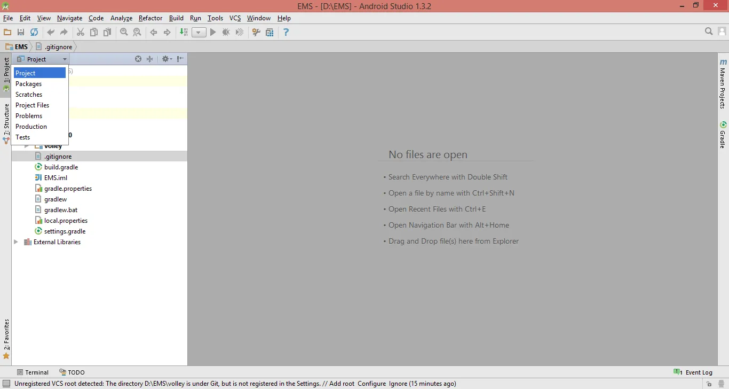Expand the External Libraries tree node

[16, 242]
